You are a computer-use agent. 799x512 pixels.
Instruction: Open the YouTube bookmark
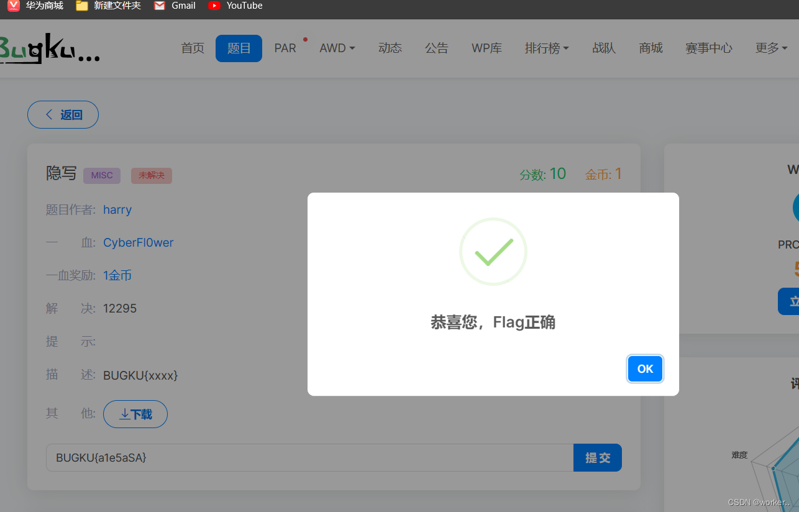click(x=235, y=6)
